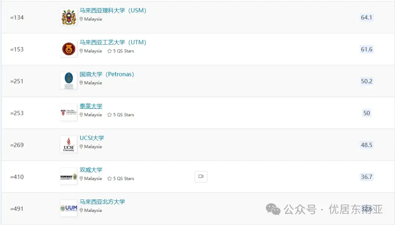Screen dimensions: 395x225
Task: Select the UCSI大学 entry
Action: click(91, 138)
